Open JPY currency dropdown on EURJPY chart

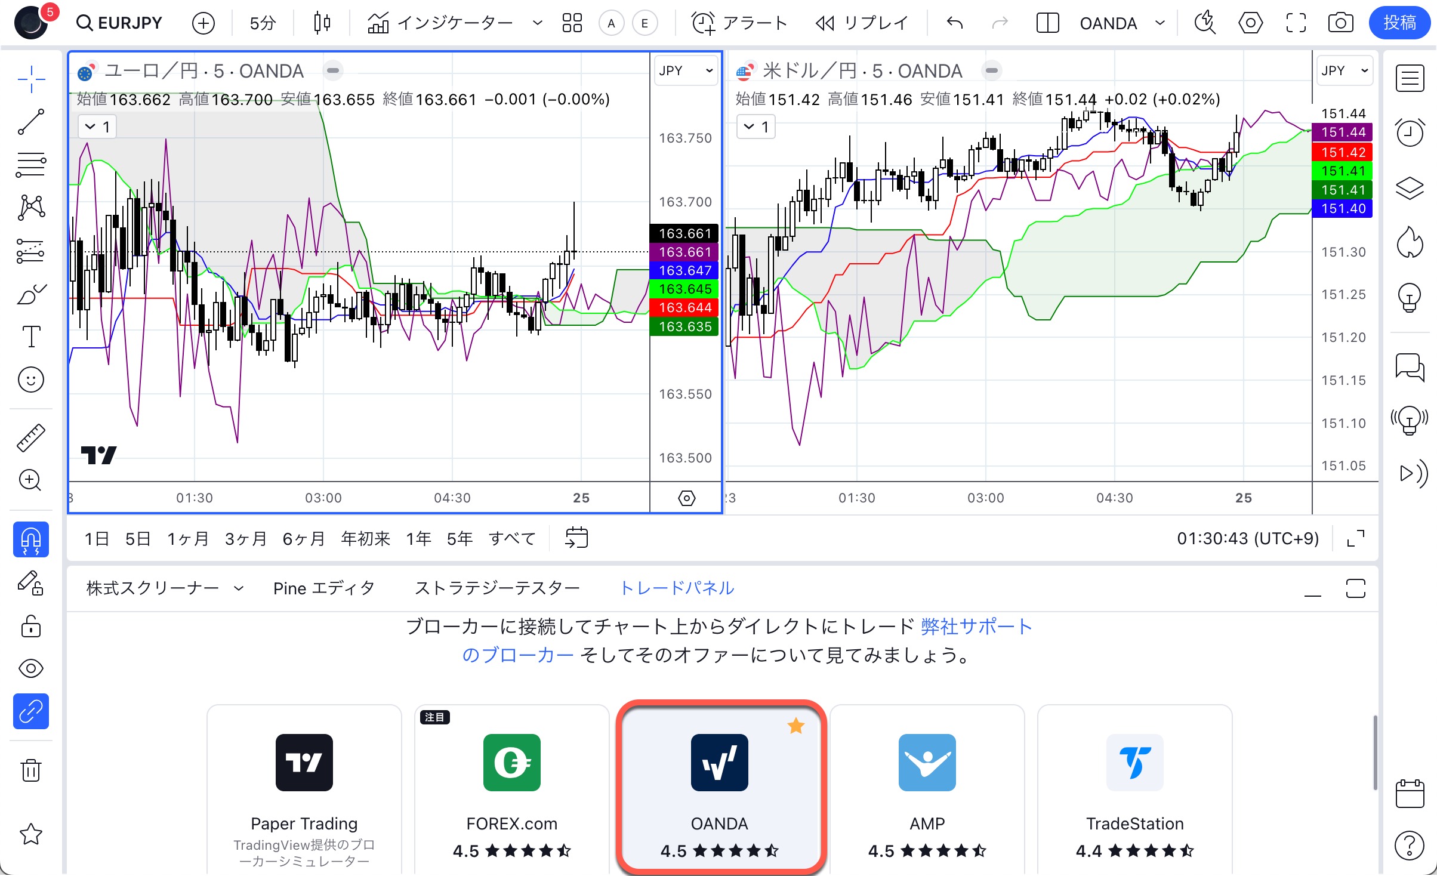(686, 70)
